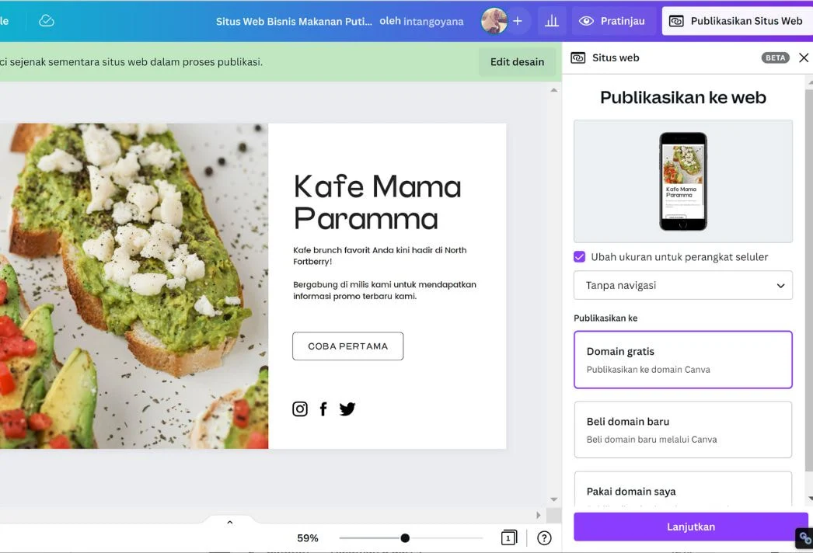Viewport: 813px width, 553px height.
Task: Select the Domain gratis option
Action: [x=683, y=359]
